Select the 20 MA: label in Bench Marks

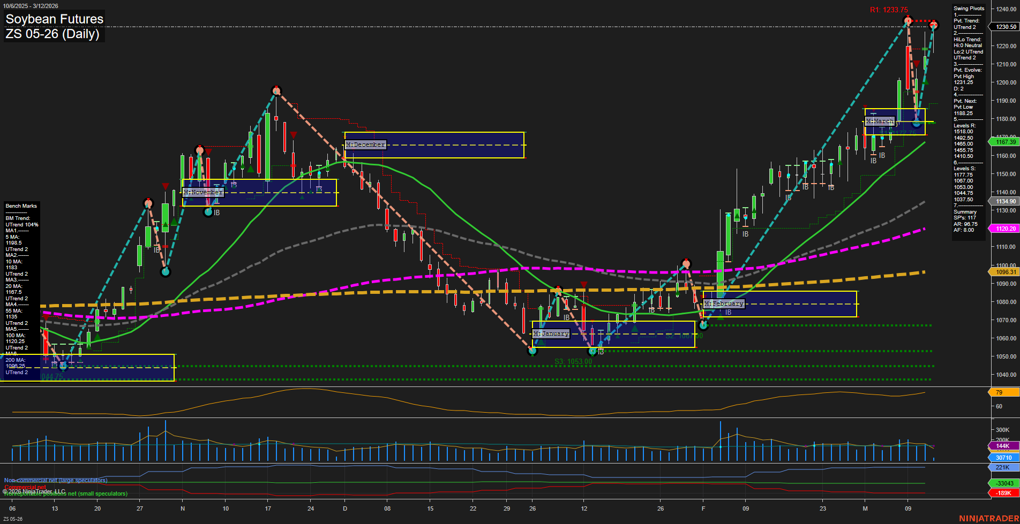[14, 286]
